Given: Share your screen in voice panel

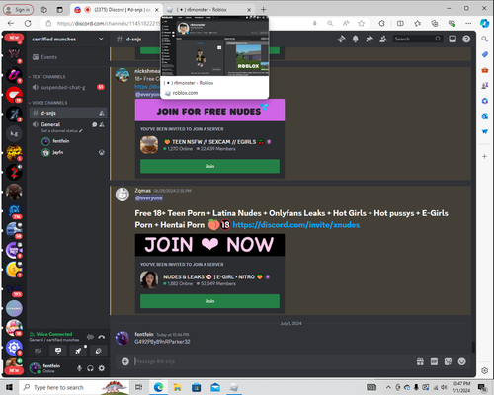Looking at the screenshot, I should pos(58,351).
